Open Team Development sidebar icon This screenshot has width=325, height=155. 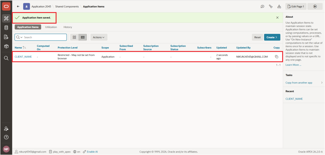[x=6, y=37]
